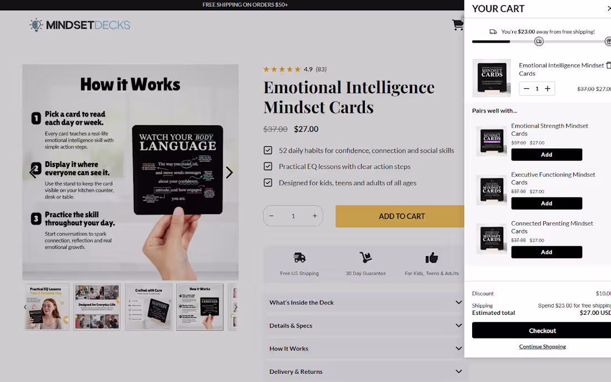Select the How It Works thumbnail
The image size is (611, 382).
pos(200,307)
